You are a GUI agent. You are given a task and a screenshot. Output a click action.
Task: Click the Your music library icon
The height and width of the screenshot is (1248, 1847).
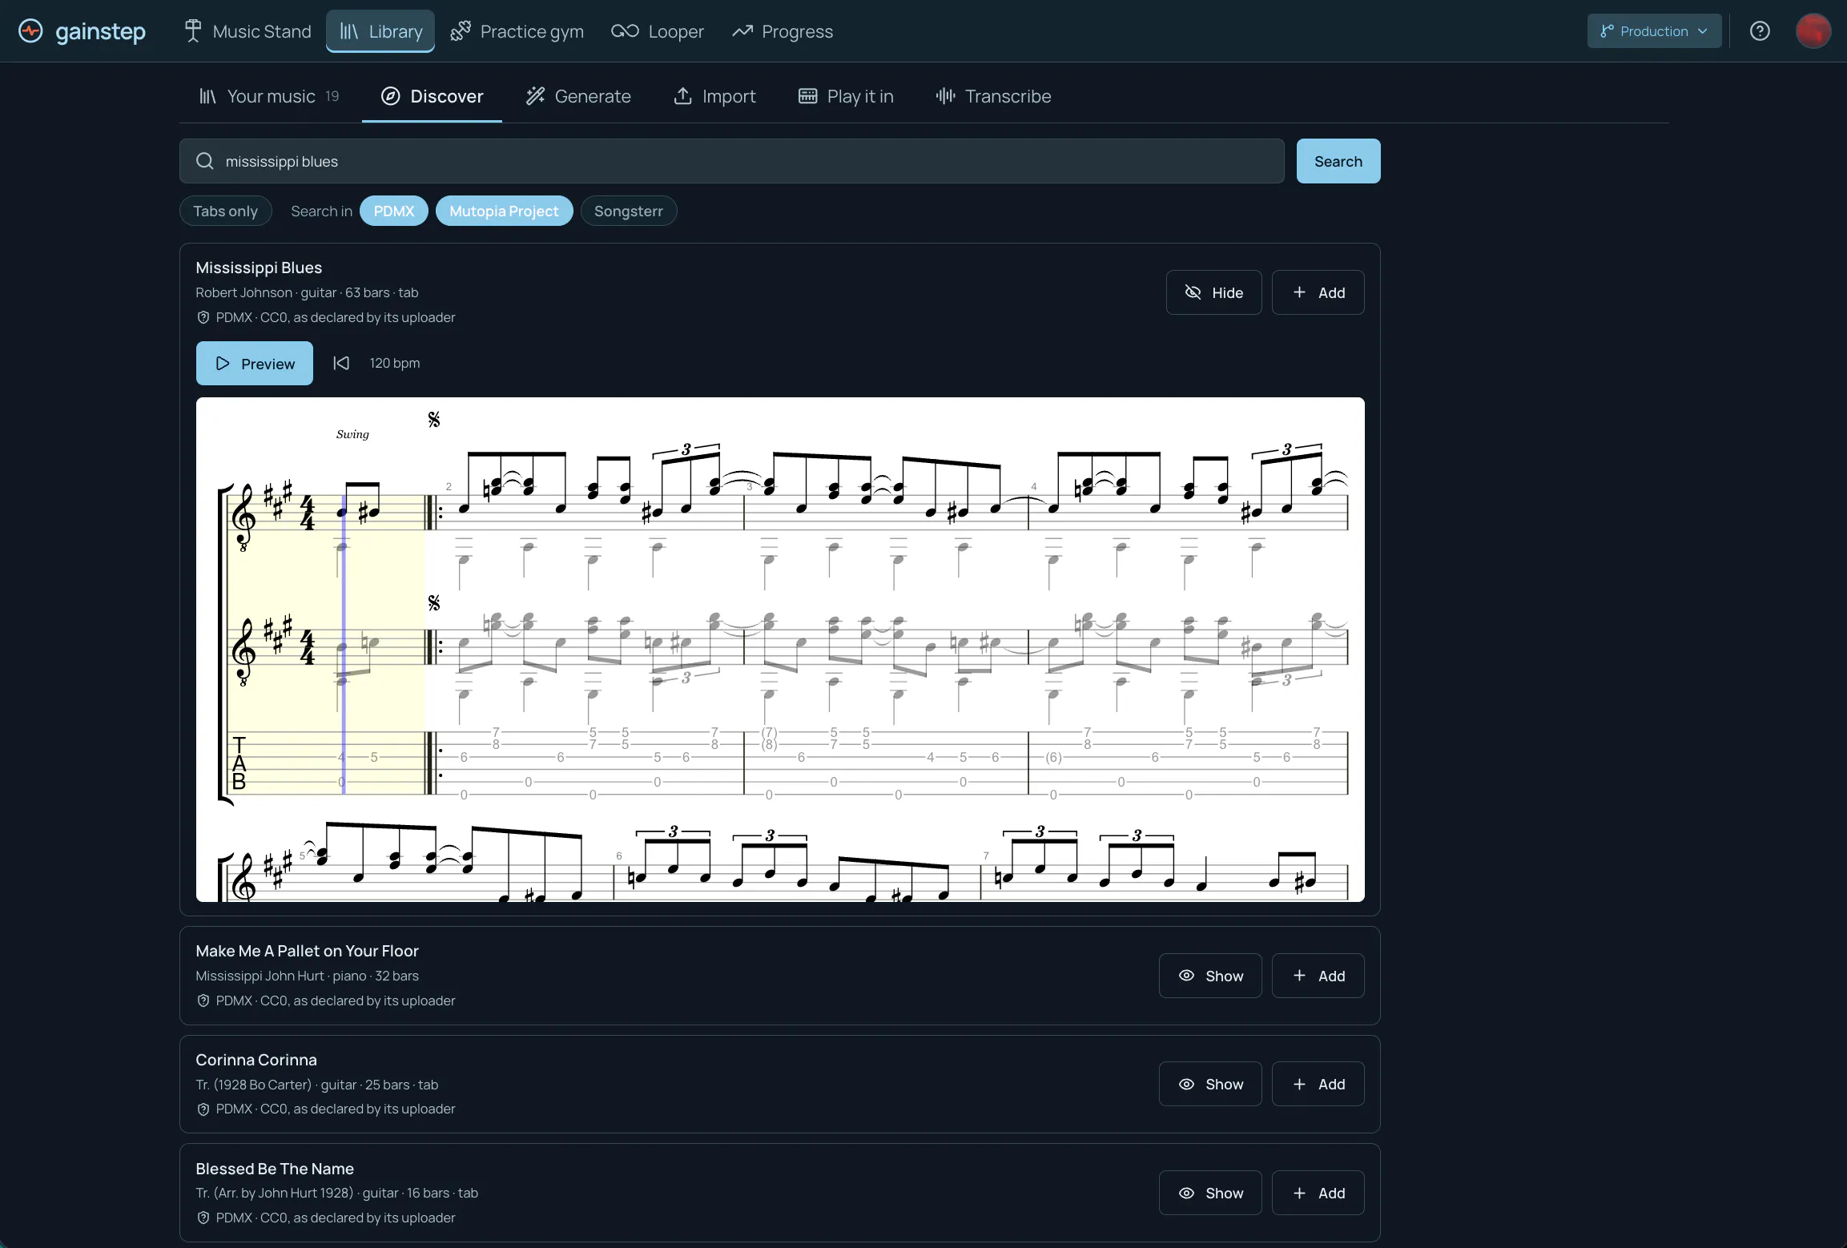point(207,96)
